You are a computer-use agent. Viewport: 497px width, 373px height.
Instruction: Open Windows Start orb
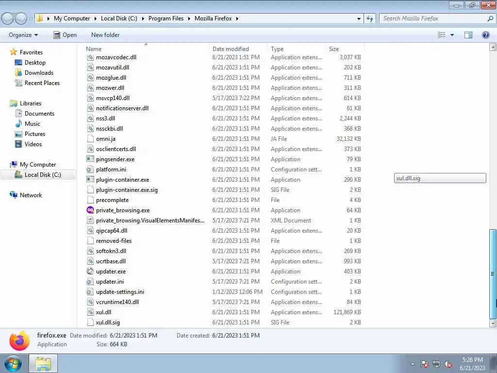[13, 363]
